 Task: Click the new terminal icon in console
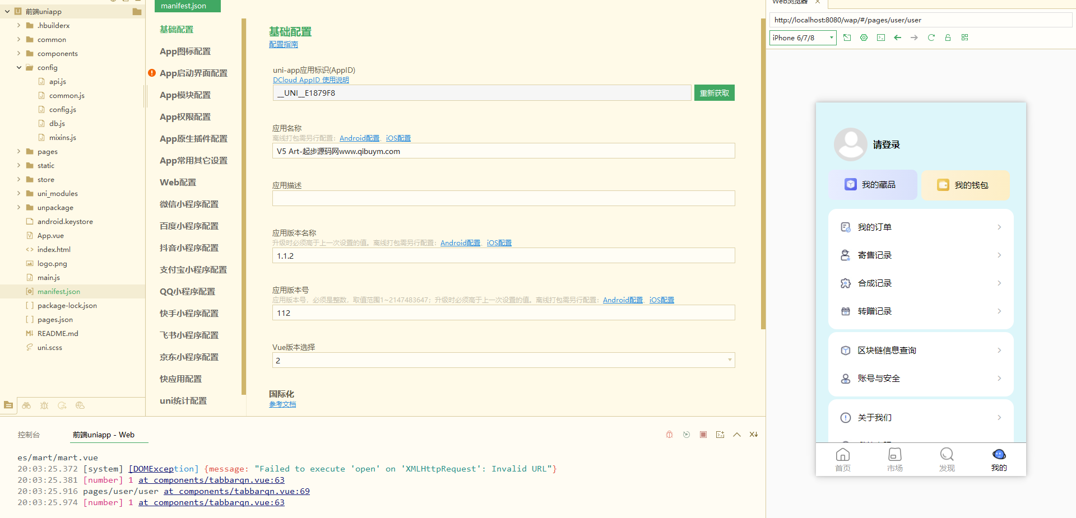(720, 435)
